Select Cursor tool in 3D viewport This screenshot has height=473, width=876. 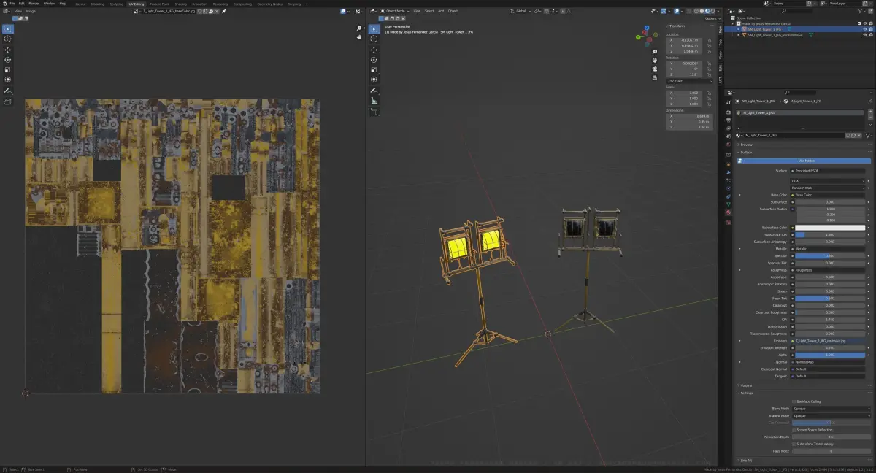point(374,39)
